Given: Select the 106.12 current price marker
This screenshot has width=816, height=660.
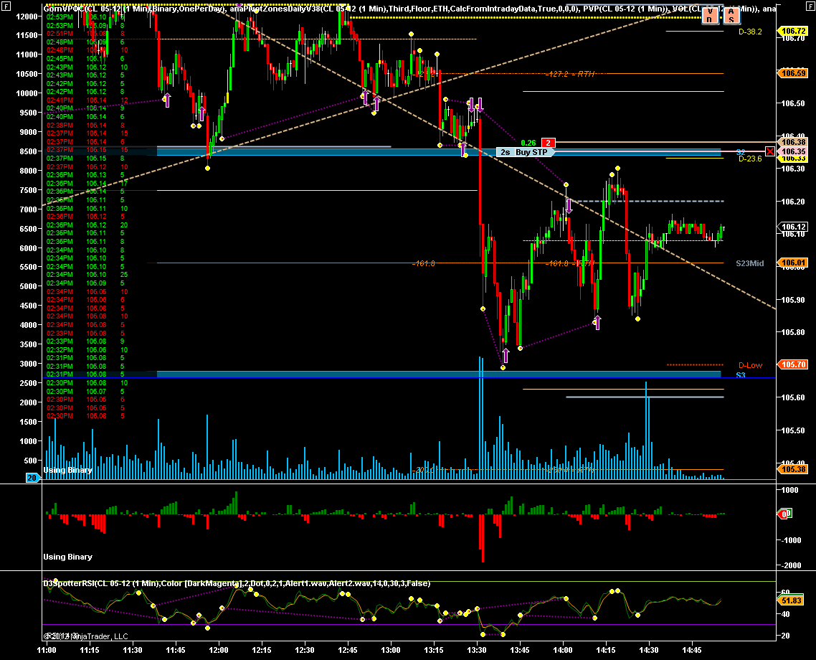Looking at the screenshot, I should [x=792, y=227].
